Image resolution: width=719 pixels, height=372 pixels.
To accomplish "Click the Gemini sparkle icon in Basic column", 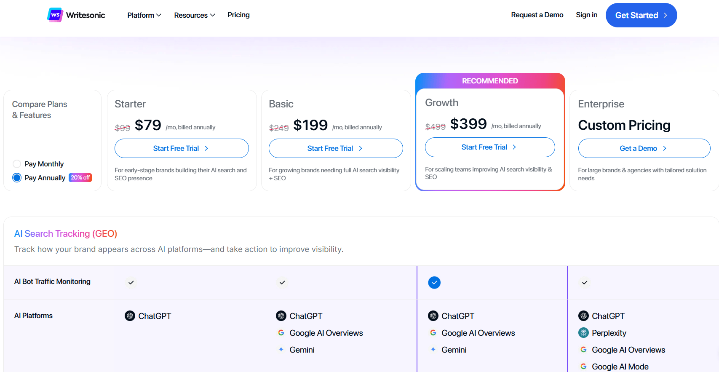I will [281, 350].
